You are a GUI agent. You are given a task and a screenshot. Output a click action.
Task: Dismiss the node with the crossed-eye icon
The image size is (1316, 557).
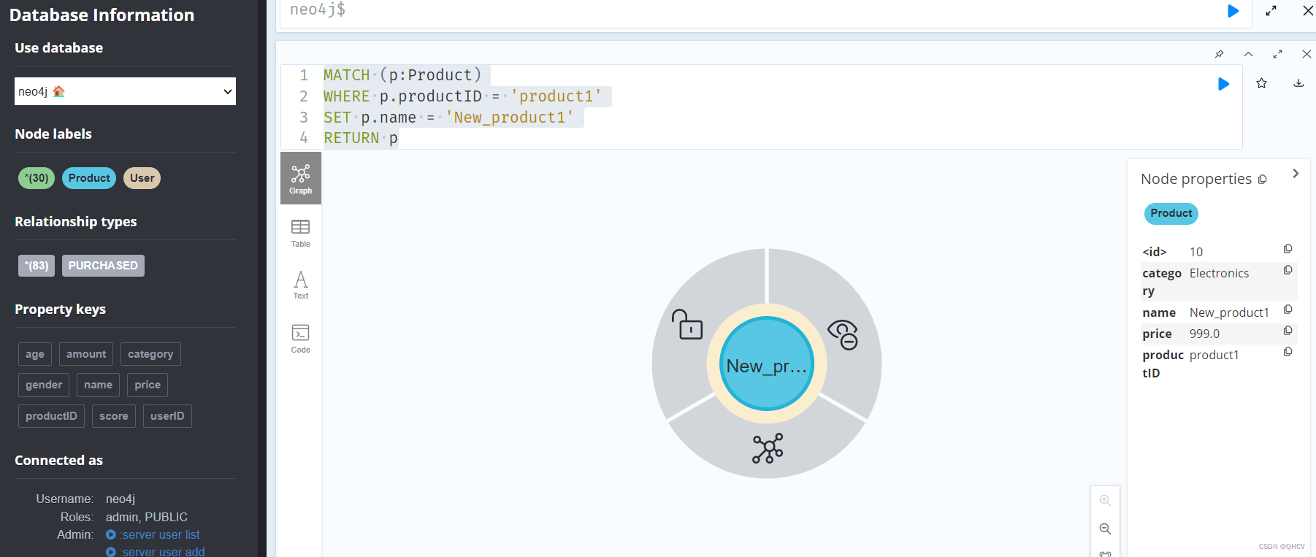tap(843, 334)
